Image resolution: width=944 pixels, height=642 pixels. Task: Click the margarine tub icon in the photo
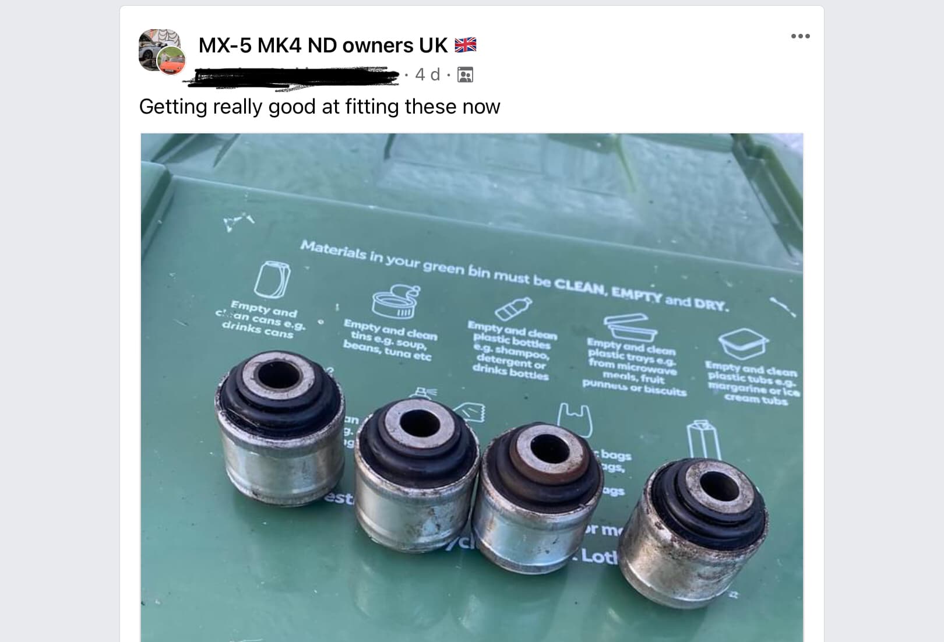pyautogui.click(x=742, y=344)
